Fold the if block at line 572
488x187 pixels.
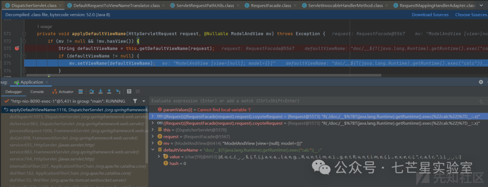(24, 41)
